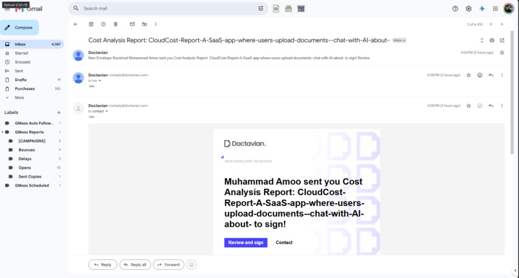Image resolution: width=519 pixels, height=278 pixels.
Task: Open the Inbox folder
Action: 32,44
